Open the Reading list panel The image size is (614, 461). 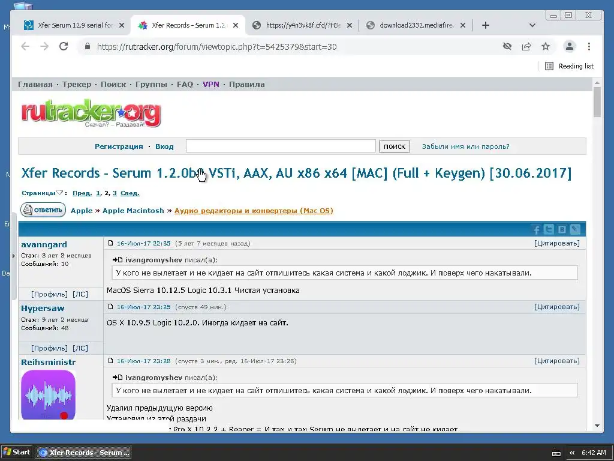570,66
